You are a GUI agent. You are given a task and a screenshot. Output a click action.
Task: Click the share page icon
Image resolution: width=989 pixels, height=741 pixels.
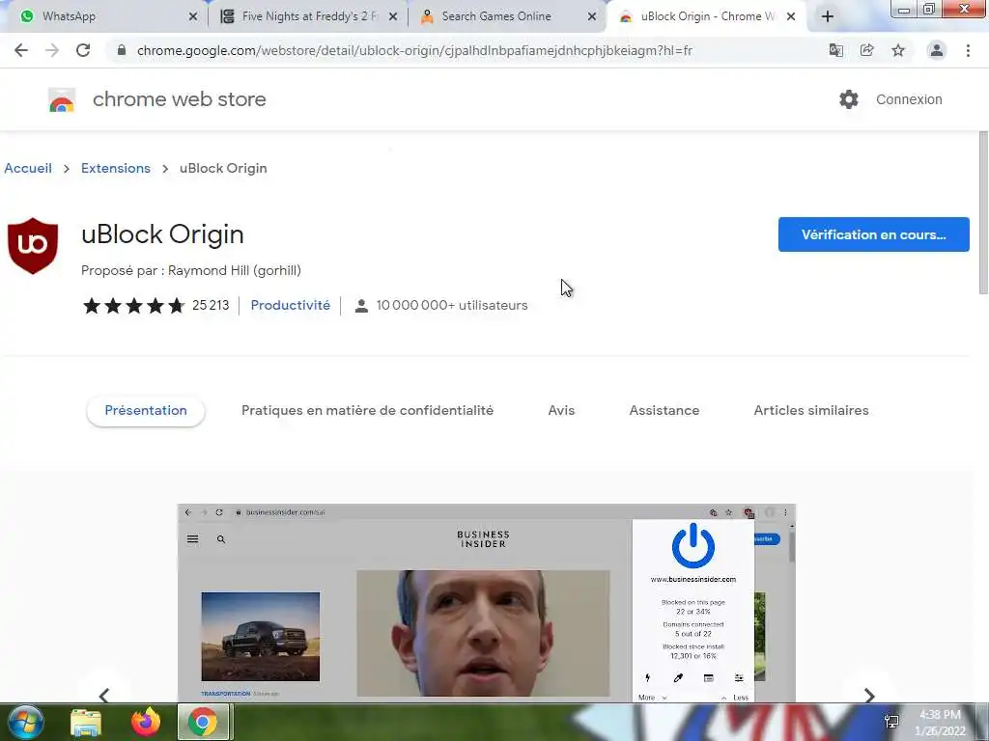click(x=867, y=50)
